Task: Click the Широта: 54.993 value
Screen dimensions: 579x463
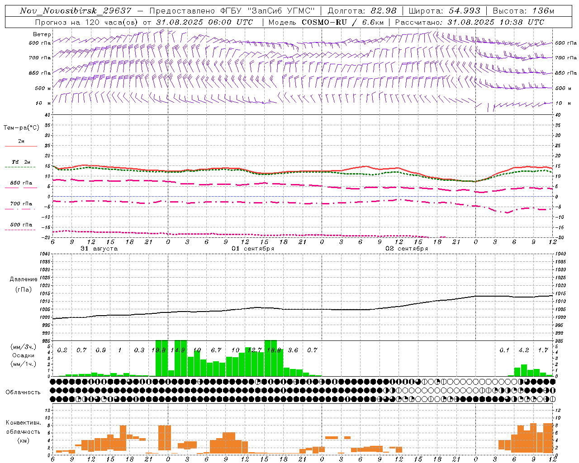Action: tap(444, 11)
